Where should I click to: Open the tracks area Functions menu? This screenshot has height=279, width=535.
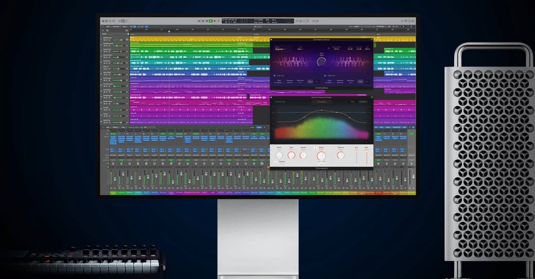click(x=115, y=27)
